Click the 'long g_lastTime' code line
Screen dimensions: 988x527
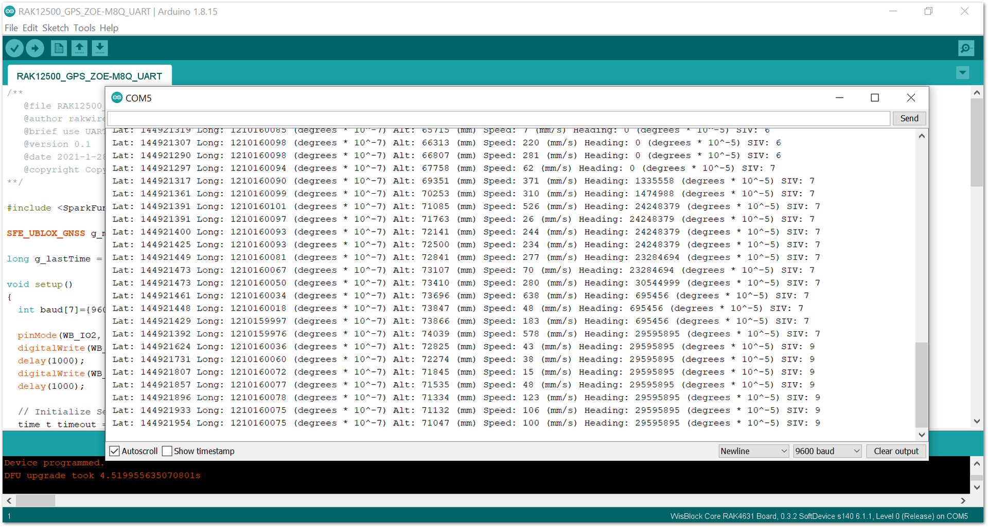coord(56,259)
